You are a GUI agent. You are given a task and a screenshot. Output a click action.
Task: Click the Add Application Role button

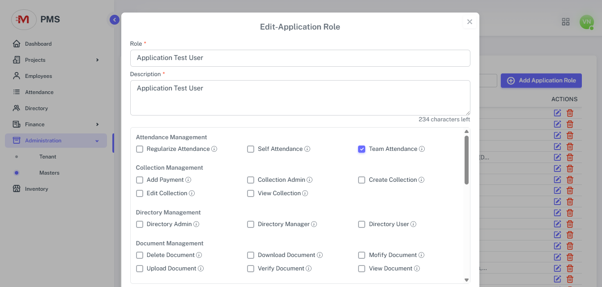541,81
